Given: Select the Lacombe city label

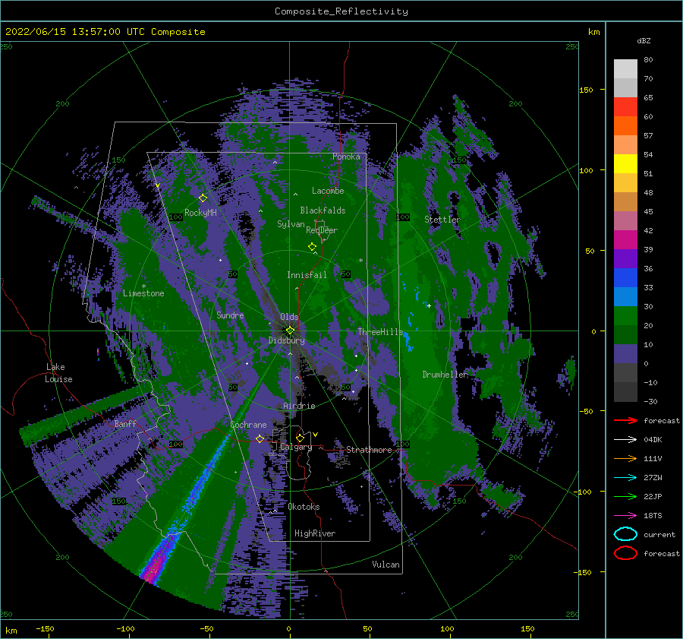Looking at the screenshot, I should (328, 191).
